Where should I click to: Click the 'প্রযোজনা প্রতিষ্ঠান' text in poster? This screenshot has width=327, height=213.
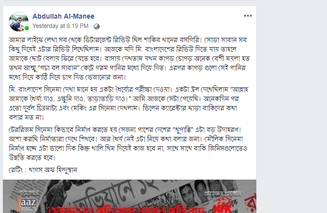(222, 193)
